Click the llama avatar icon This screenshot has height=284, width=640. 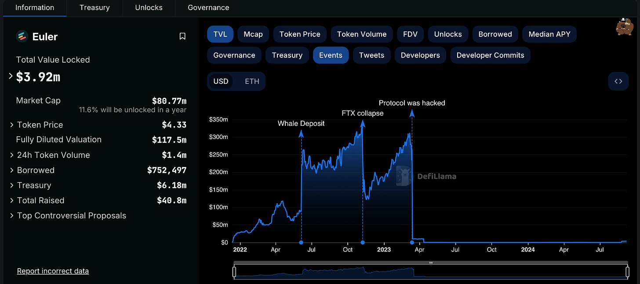click(x=624, y=27)
